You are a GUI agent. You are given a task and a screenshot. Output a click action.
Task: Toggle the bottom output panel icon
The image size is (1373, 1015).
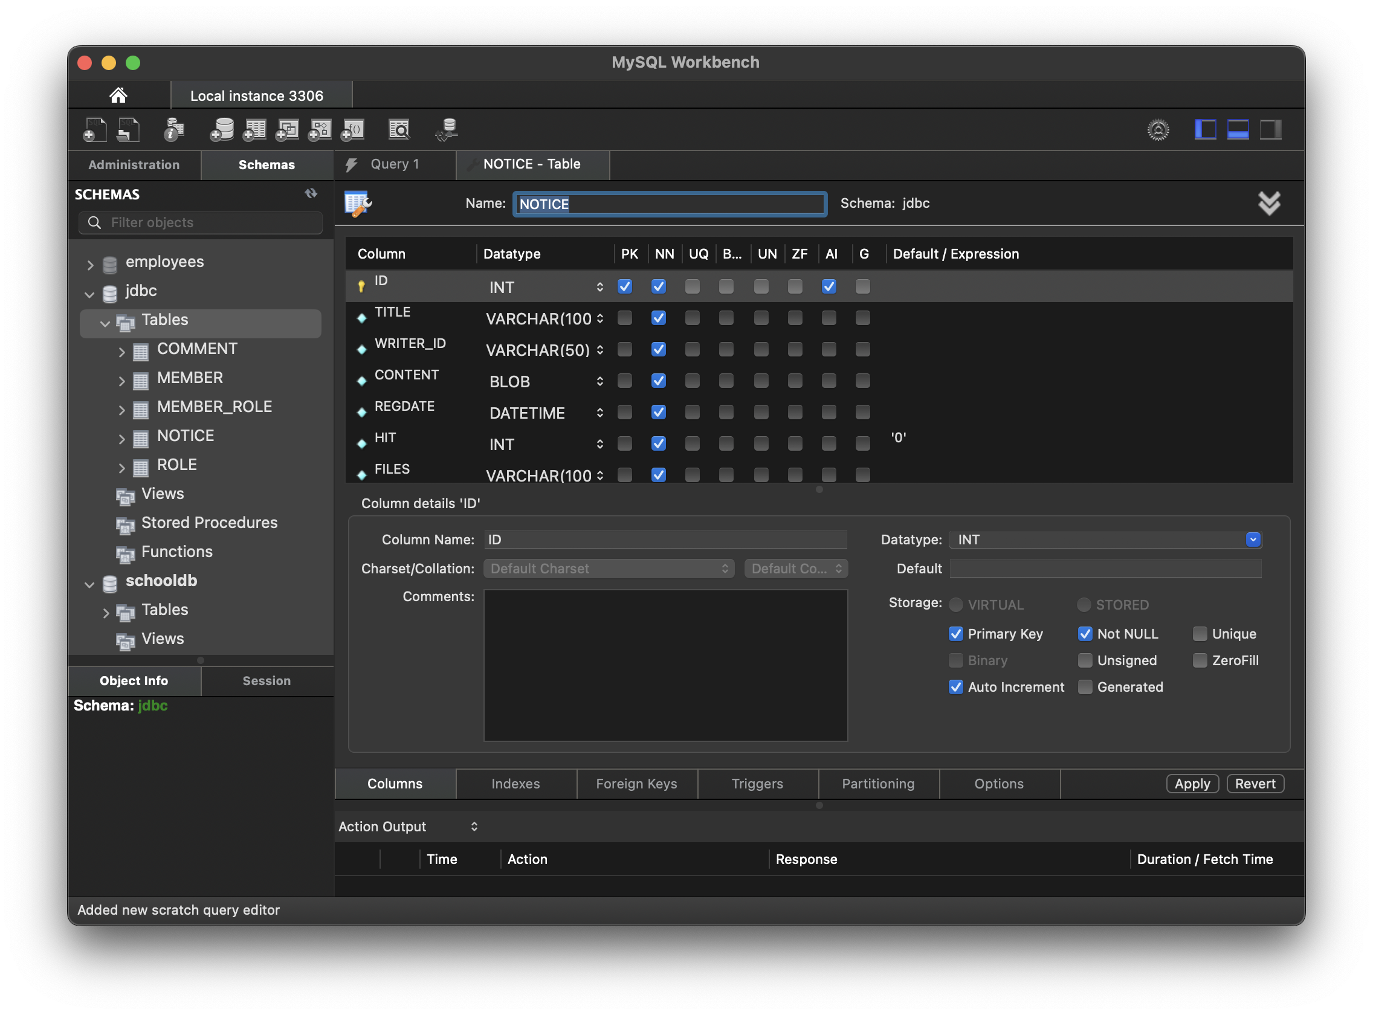pos(1237,130)
